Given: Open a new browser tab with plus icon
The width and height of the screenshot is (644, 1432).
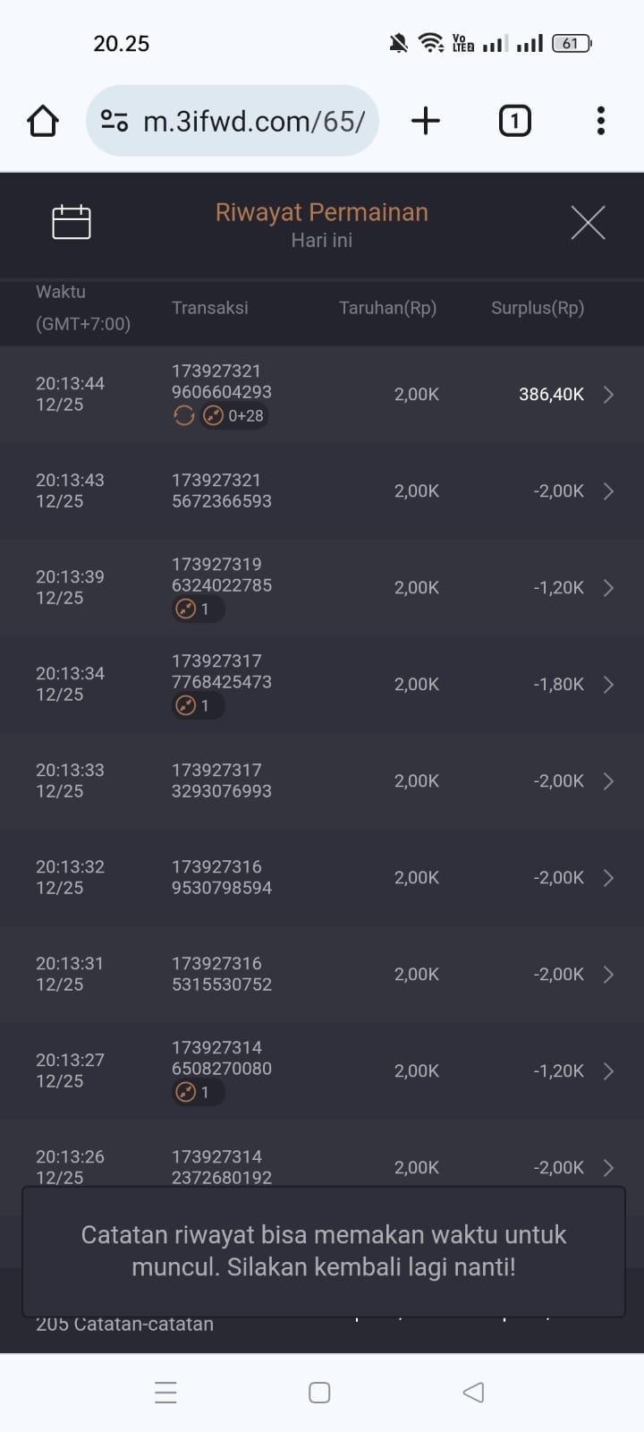Looking at the screenshot, I should pyautogui.click(x=426, y=121).
